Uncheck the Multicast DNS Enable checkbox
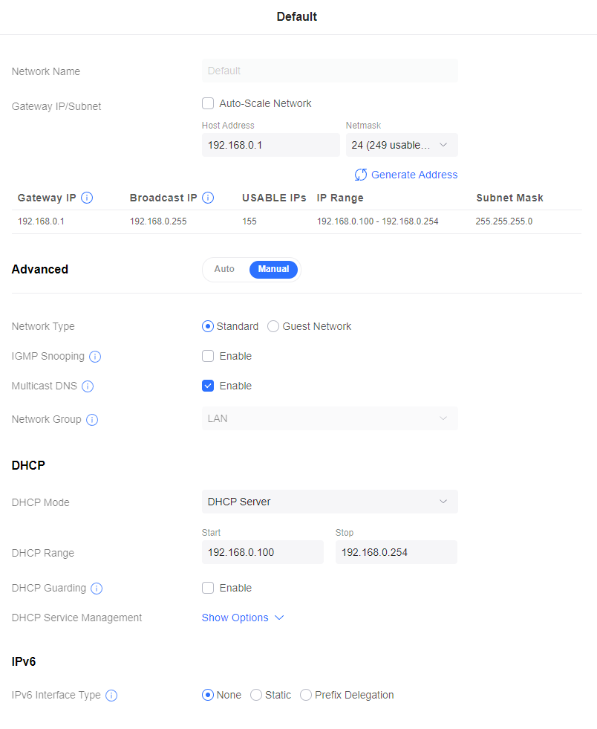This screenshot has width=597, height=729. (208, 386)
